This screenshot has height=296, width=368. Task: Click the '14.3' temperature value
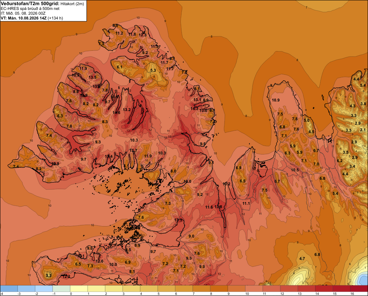coord(194,108)
